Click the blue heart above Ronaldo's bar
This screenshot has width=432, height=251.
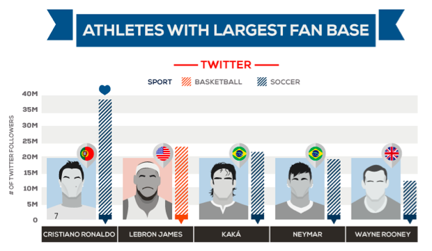pos(105,90)
